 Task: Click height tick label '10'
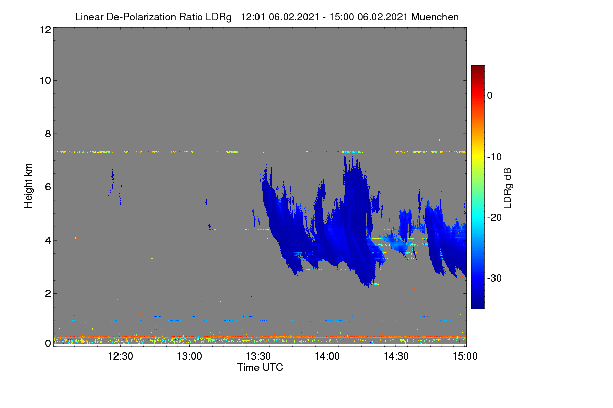coord(44,80)
